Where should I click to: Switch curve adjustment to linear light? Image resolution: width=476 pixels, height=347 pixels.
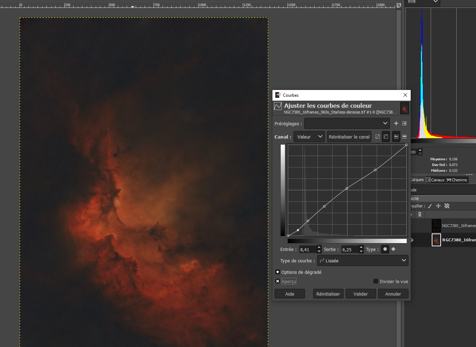tap(377, 137)
